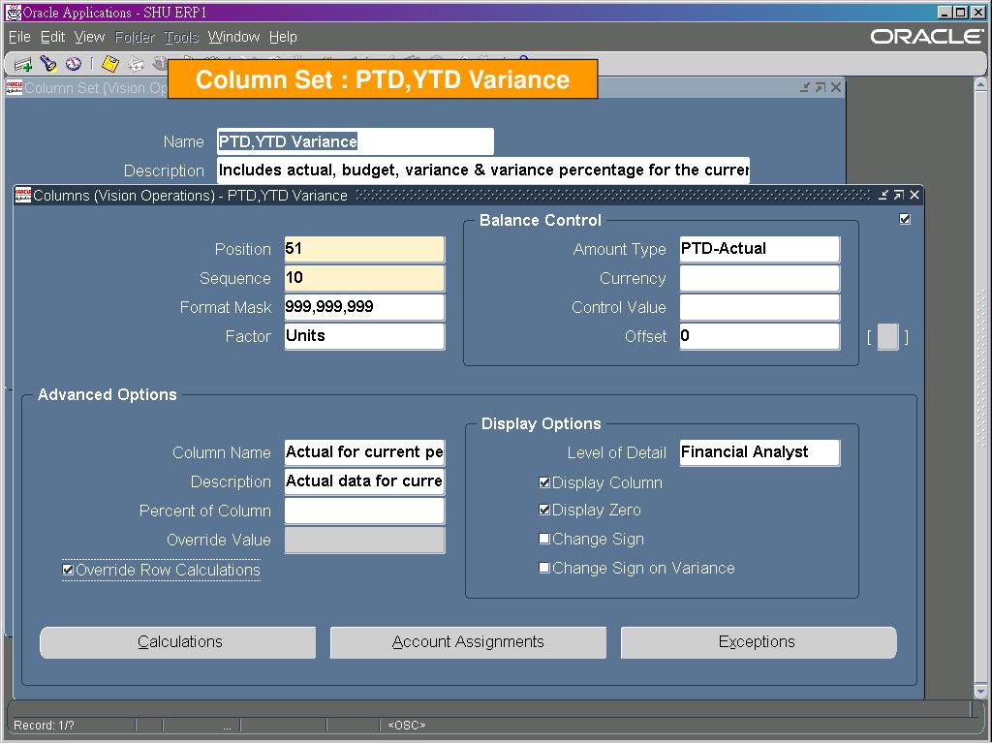Image resolution: width=992 pixels, height=744 pixels.
Task: Uncheck the Display Column checkbox
Action: tap(544, 482)
